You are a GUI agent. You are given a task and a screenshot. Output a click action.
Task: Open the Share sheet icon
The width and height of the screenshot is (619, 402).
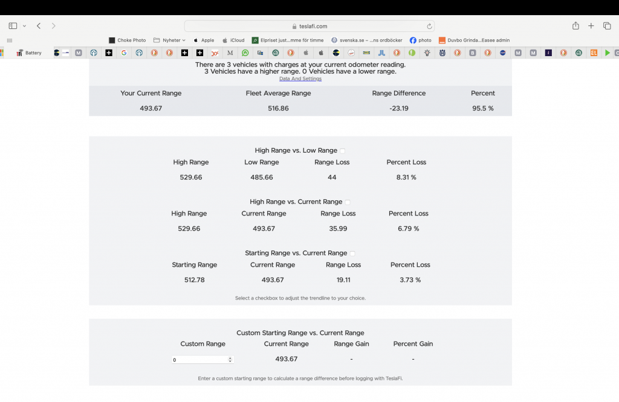click(x=575, y=26)
